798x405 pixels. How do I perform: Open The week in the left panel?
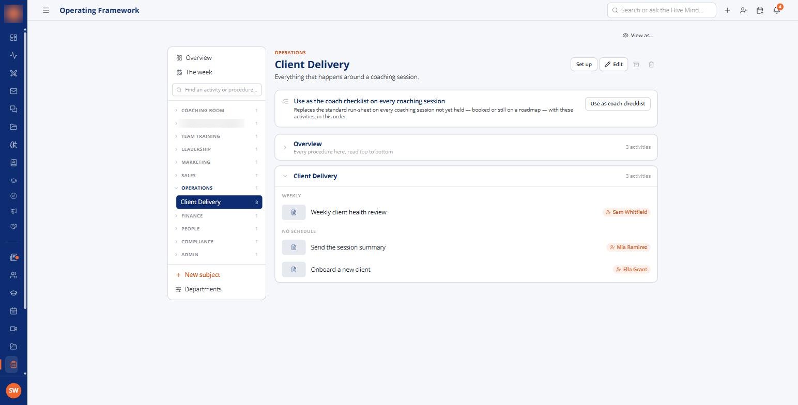(x=194, y=72)
